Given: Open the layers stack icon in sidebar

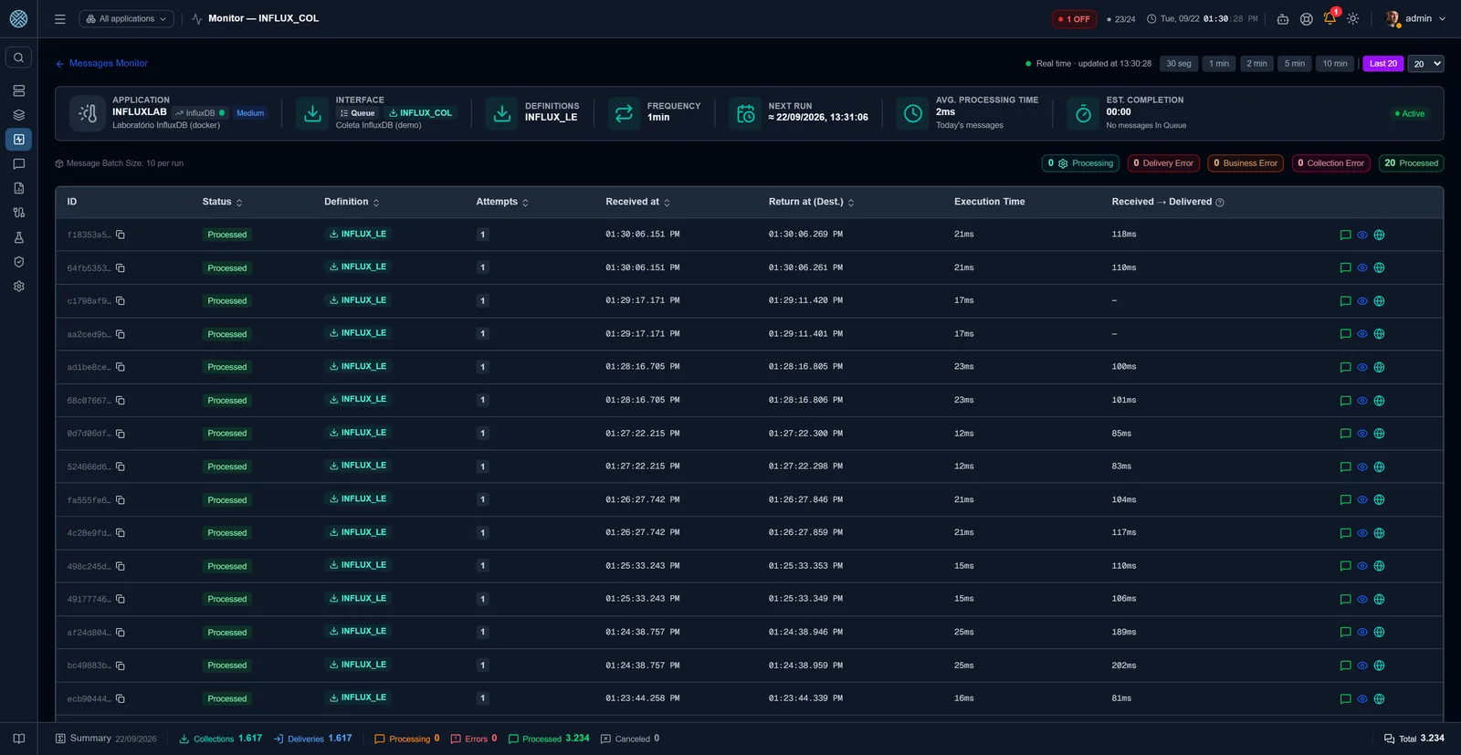Looking at the screenshot, I should (x=18, y=115).
